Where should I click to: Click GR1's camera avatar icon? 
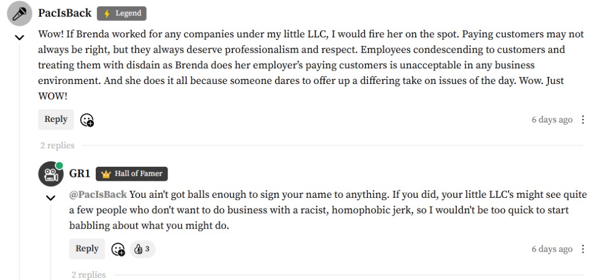(50, 173)
